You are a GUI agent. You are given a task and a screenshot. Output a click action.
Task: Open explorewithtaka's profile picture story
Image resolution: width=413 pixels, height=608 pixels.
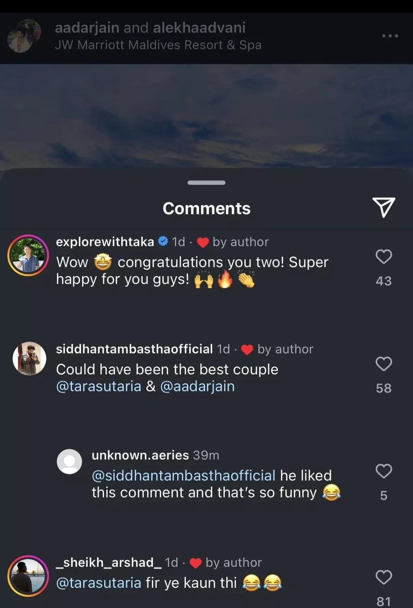28,255
